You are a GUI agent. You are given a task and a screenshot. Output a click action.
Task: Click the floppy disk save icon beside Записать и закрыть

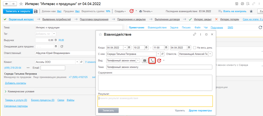[x=36, y=11]
